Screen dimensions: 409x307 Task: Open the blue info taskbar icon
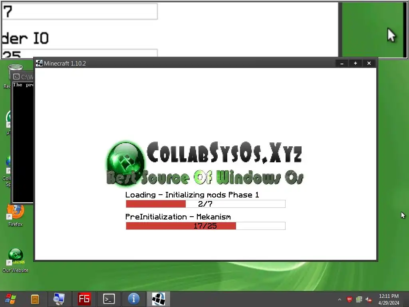[x=134, y=299]
